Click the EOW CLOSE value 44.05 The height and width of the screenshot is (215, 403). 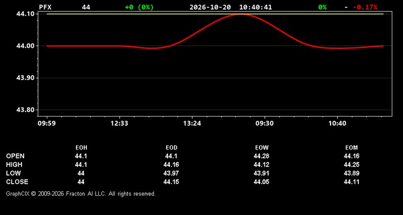(x=261, y=182)
